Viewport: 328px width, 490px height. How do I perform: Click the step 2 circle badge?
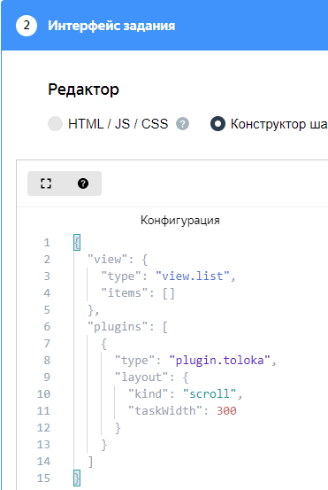pos(27,26)
